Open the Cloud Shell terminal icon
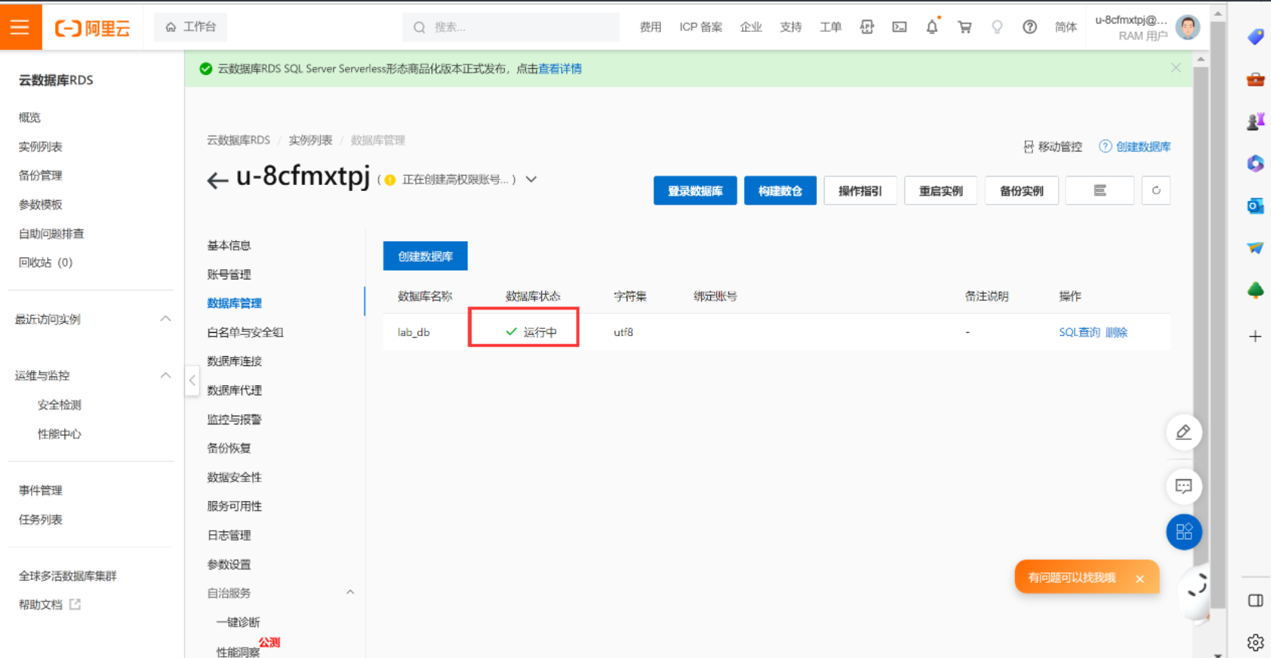Image resolution: width=1271 pixels, height=658 pixels. 900,27
